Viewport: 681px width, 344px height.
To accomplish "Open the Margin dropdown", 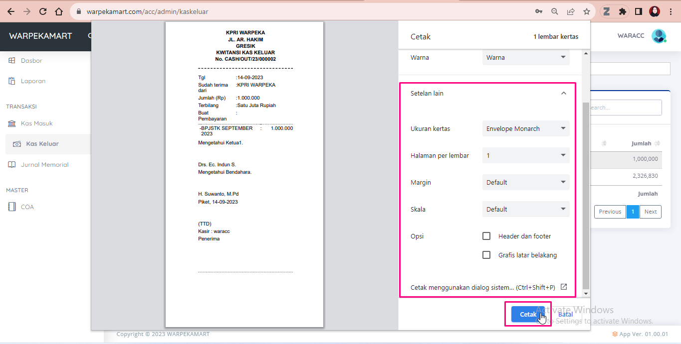I will (526, 182).
